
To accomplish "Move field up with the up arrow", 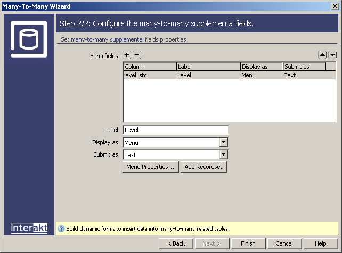I will click(322, 55).
